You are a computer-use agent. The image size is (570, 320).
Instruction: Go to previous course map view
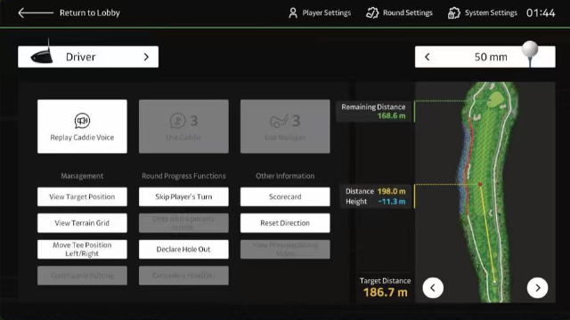point(433,288)
